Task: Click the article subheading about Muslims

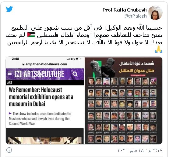Action: click(x=40, y=119)
